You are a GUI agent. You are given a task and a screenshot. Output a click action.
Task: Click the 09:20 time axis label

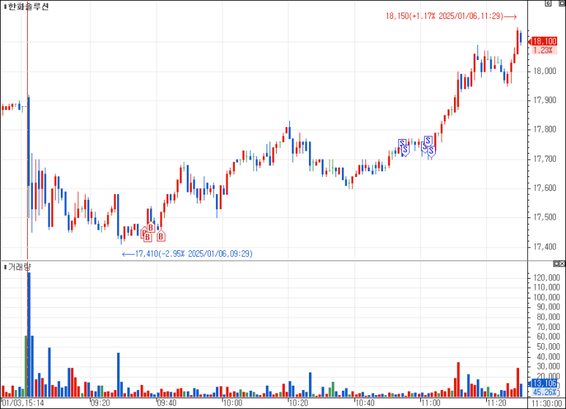click(100, 403)
